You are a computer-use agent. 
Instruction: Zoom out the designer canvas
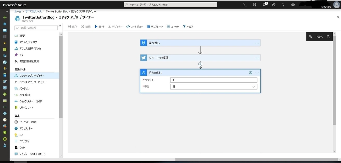pyautogui.click(x=328, y=37)
